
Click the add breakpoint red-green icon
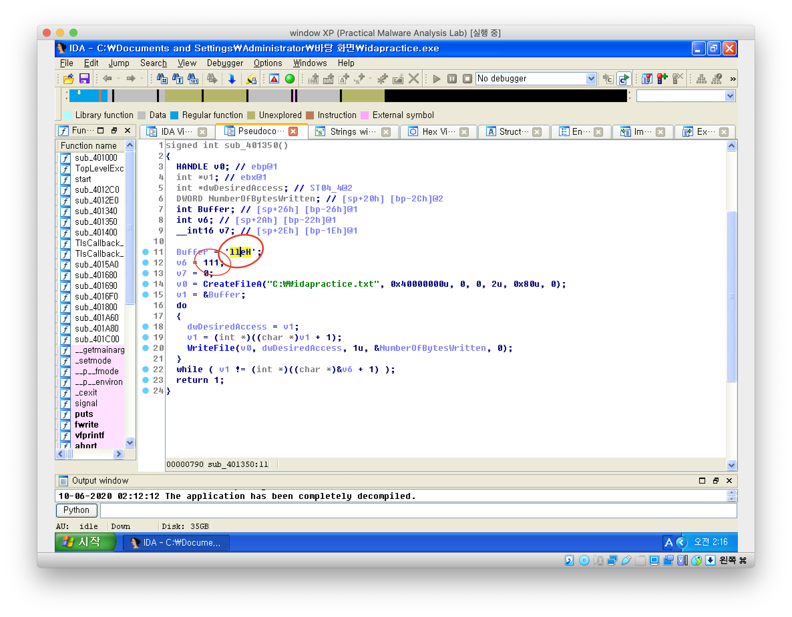click(662, 79)
